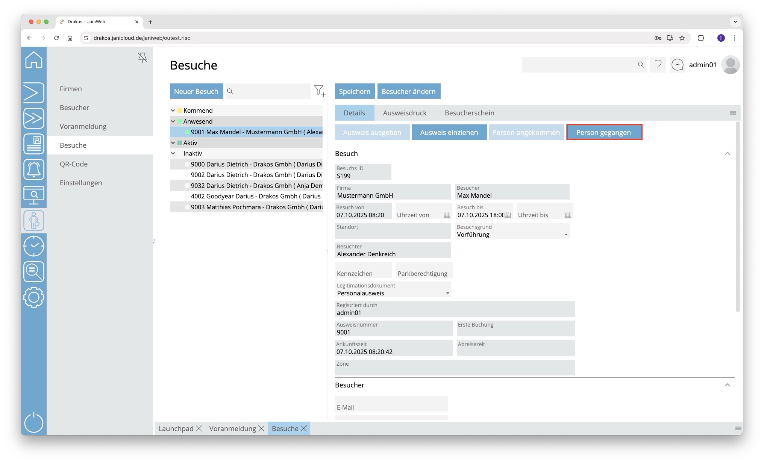This screenshot has width=764, height=463.
Task: Collapse the Inaktiv tree group
Action: tap(173, 153)
